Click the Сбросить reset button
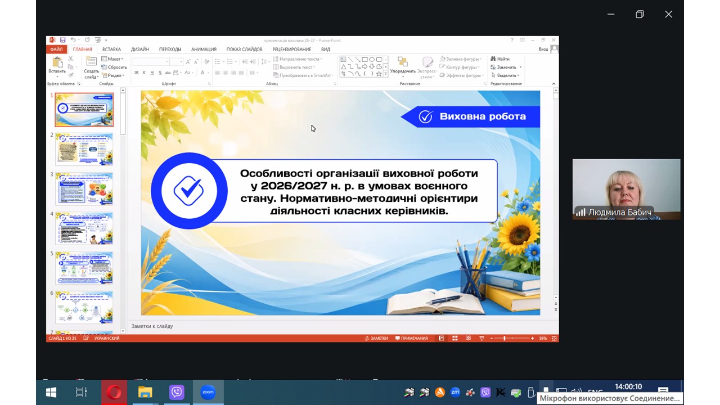The height and width of the screenshot is (405, 720). pyautogui.click(x=114, y=67)
